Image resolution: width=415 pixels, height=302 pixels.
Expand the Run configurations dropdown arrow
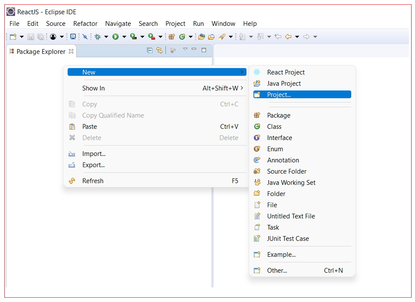pos(124,37)
